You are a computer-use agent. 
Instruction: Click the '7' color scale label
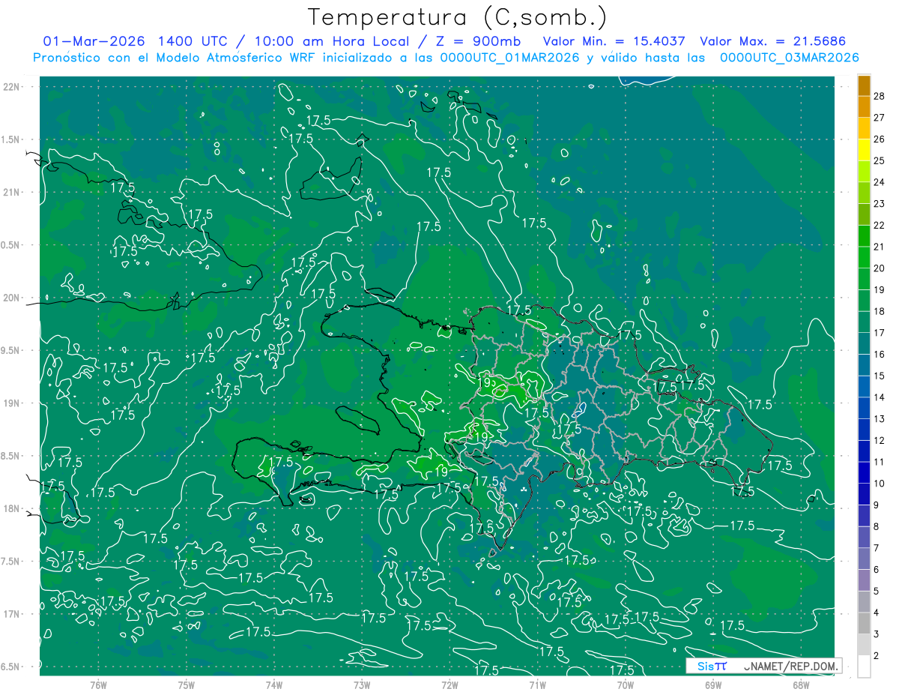(877, 548)
